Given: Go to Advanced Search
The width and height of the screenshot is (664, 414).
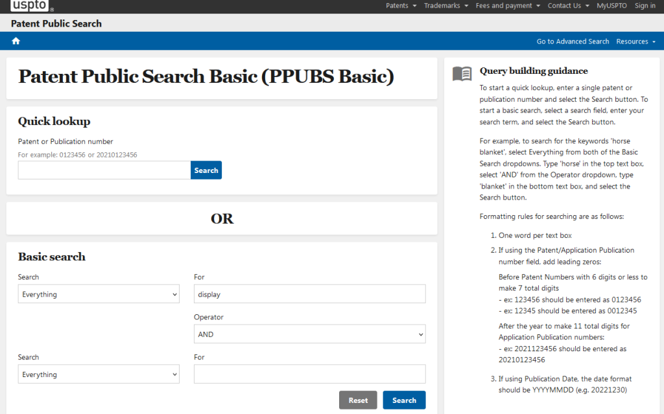Looking at the screenshot, I should pyautogui.click(x=573, y=41).
